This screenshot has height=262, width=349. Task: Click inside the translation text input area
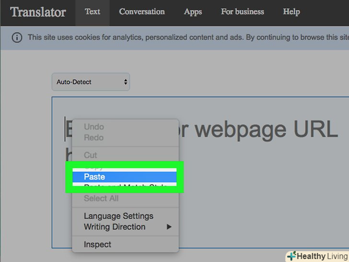click(264, 192)
